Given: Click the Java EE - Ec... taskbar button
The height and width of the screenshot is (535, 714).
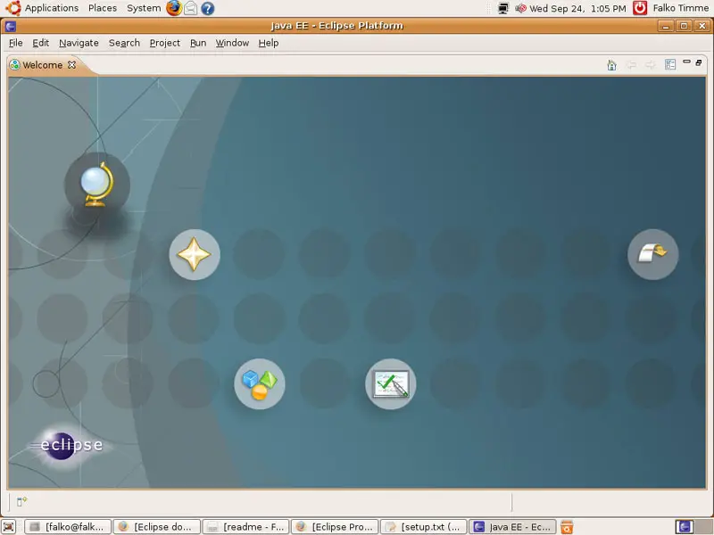Looking at the screenshot, I should [512, 527].
